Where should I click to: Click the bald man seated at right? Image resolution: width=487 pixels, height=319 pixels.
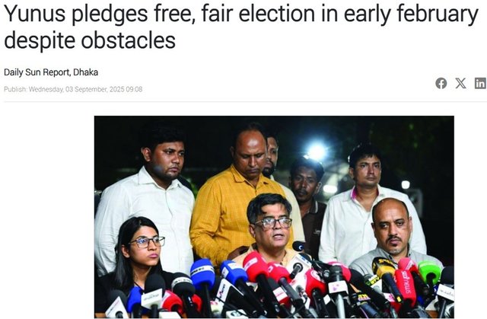[x=392, y=233]
